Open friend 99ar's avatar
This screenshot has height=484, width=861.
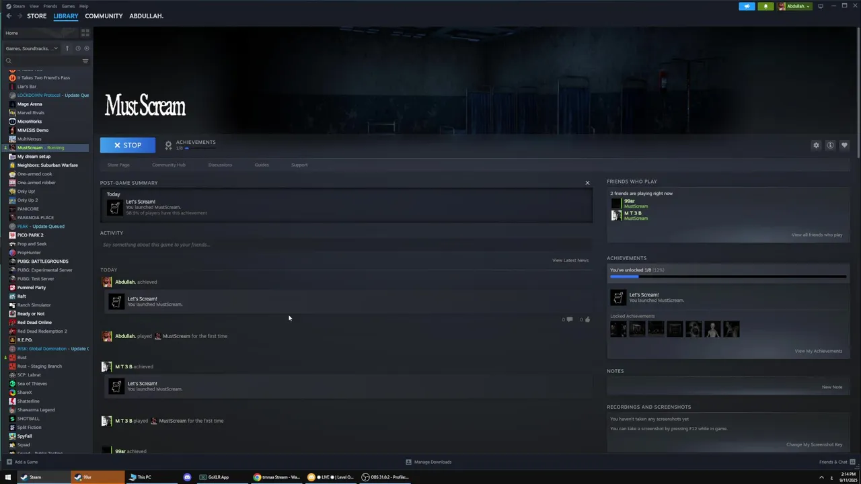[x=615, y=203]
